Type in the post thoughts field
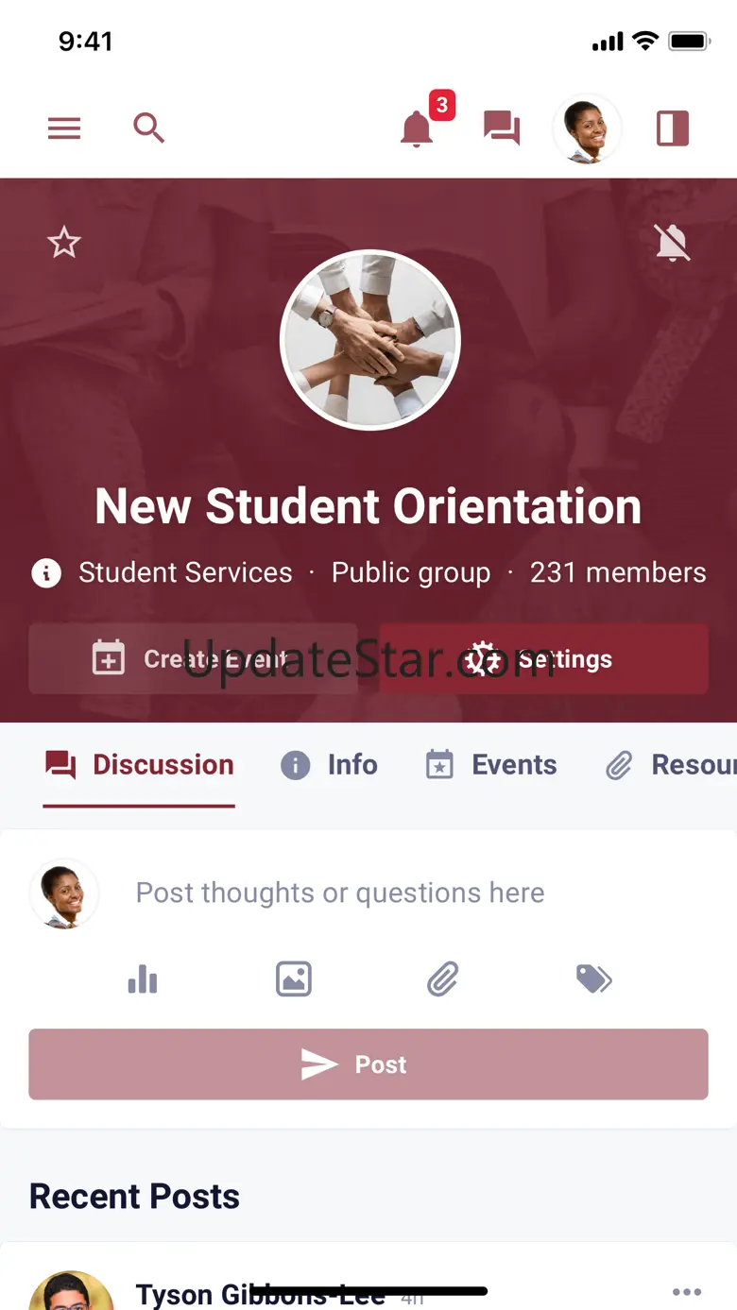 pyautogui.click(x=340, y=893)
